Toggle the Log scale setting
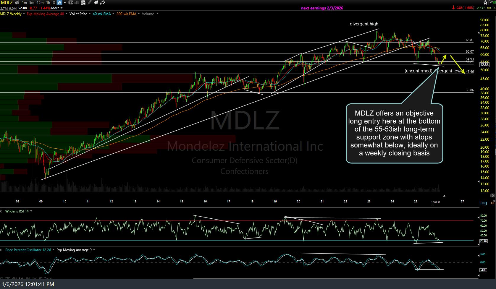The height and width of the screenshot is (289, 496). [483, 203]
